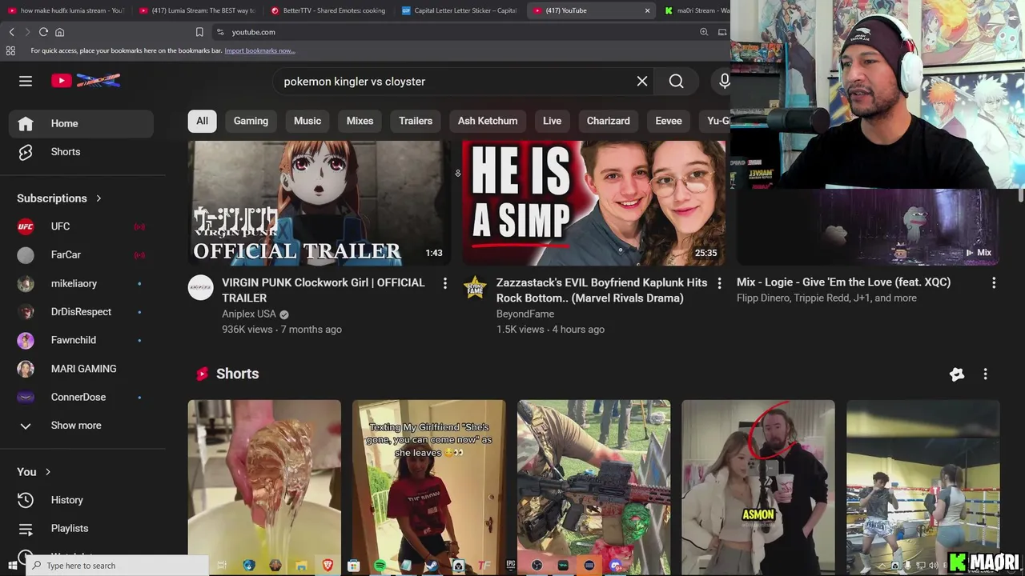Open History in the sidebar
The width and height of the screenshot is (1025, 576).
coord(81,500)
